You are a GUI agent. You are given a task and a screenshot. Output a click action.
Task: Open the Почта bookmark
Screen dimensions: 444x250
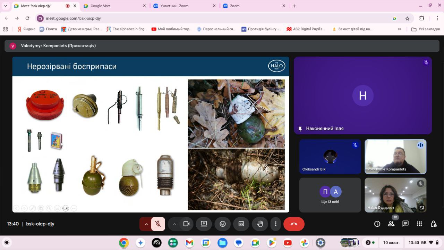[48, 29]
